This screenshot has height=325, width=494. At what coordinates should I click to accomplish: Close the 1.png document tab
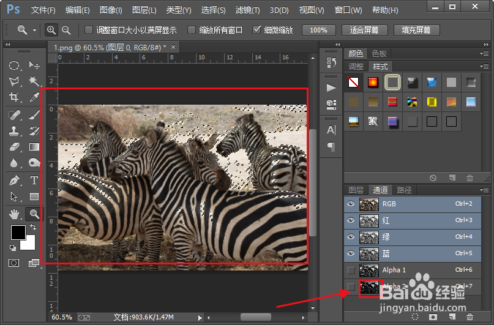coord(173,47)
